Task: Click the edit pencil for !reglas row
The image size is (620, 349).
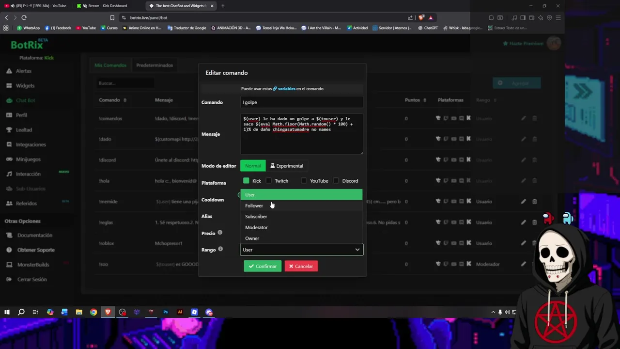Action: [523, 222]
